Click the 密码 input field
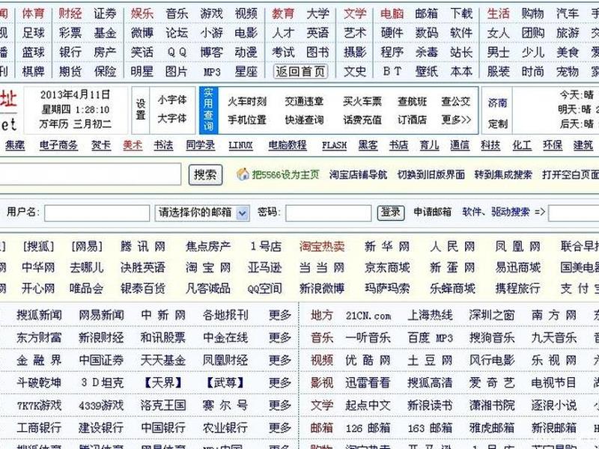This screenshot has height=449, width=599. tap(328, 213)
